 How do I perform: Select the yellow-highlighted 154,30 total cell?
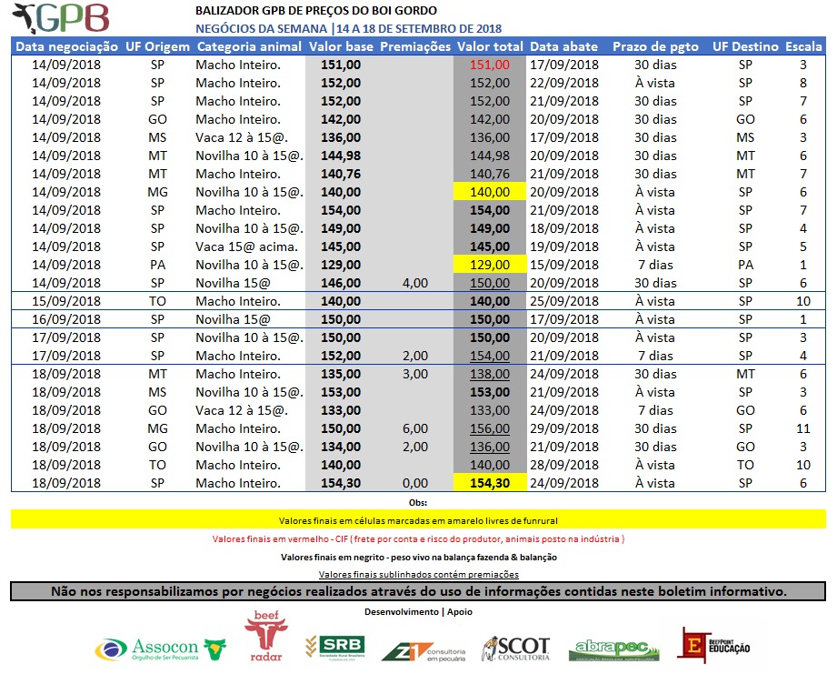[x=490, y=483]
